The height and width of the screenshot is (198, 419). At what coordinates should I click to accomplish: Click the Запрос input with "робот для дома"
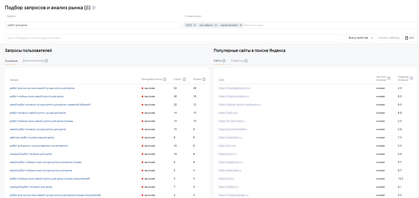(x=93, y=25)
